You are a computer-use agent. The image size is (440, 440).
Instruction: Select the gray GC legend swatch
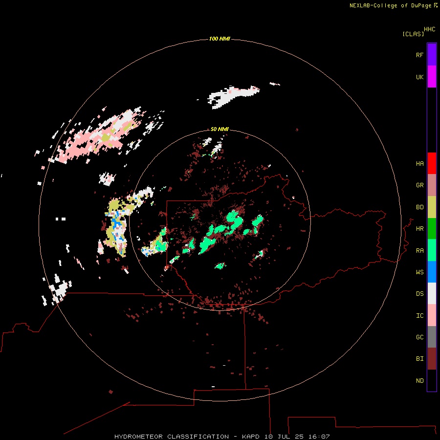point(432,337)
